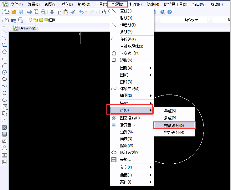The width and height of the screenshot is (231, 190).
Task: Open the 标注(N) menu
Action: click(135, 4)
